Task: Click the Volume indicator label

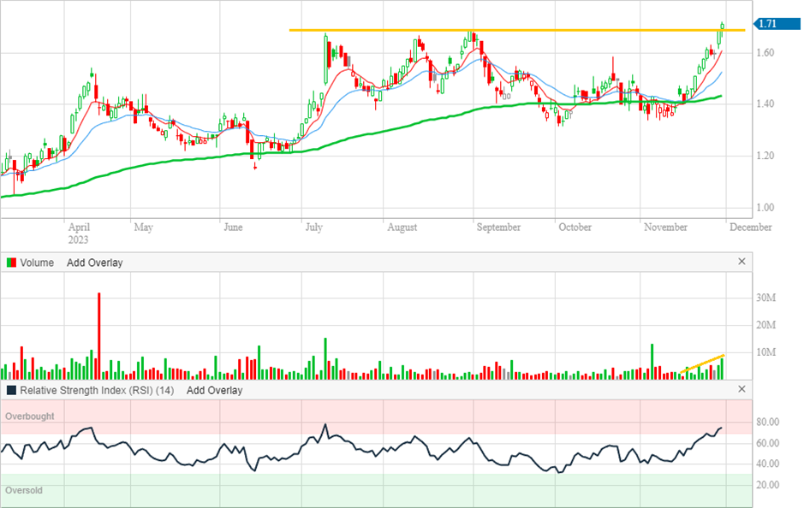Action: point(37,263)
